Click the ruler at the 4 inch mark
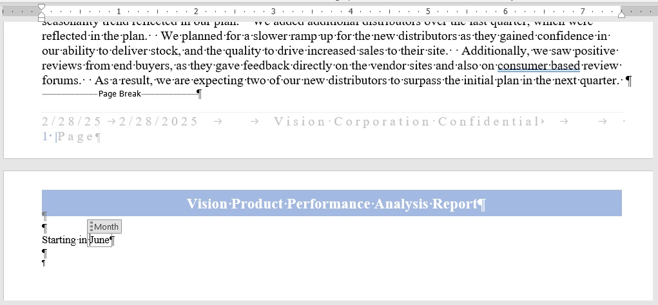658x305 pixels. [x=351, y=12]
